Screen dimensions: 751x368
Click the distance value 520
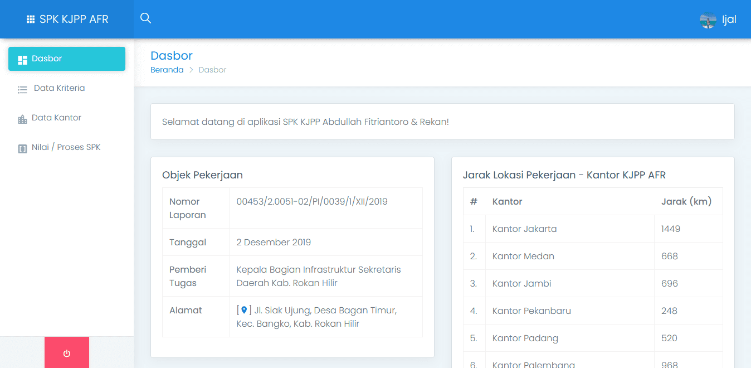pos(669,338)
